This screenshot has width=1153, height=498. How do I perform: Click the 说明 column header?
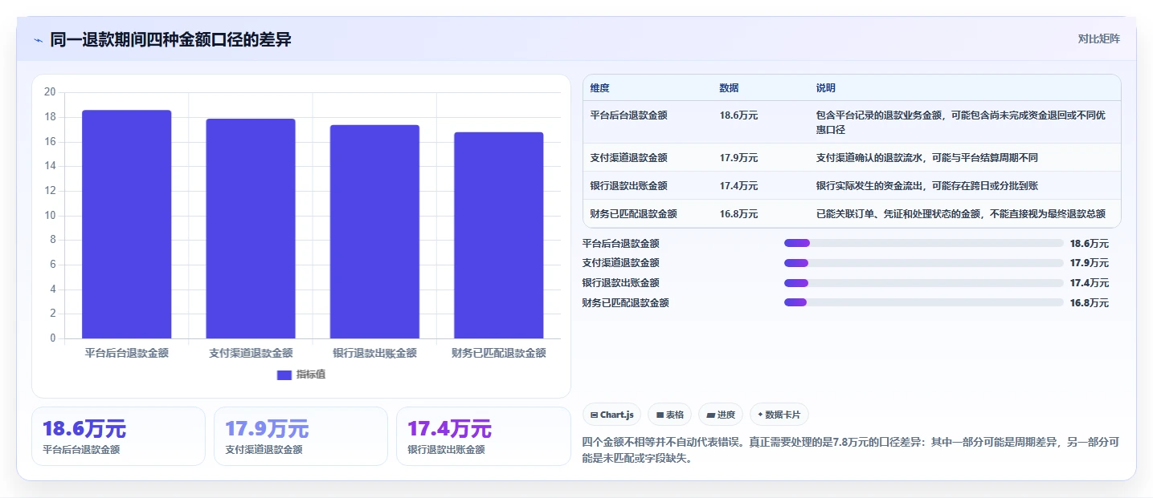point(825,88)
